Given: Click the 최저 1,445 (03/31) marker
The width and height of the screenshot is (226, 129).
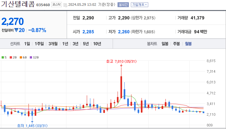Looking at the screenshot, I should [x=32, y=126].
